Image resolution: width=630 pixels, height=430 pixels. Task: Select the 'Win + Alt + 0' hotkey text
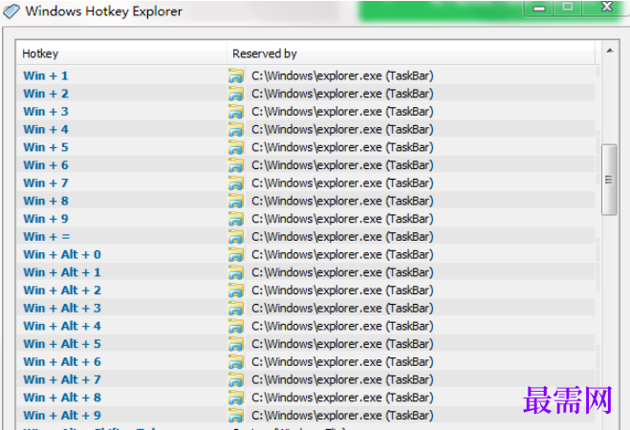(x=62, y=254)
